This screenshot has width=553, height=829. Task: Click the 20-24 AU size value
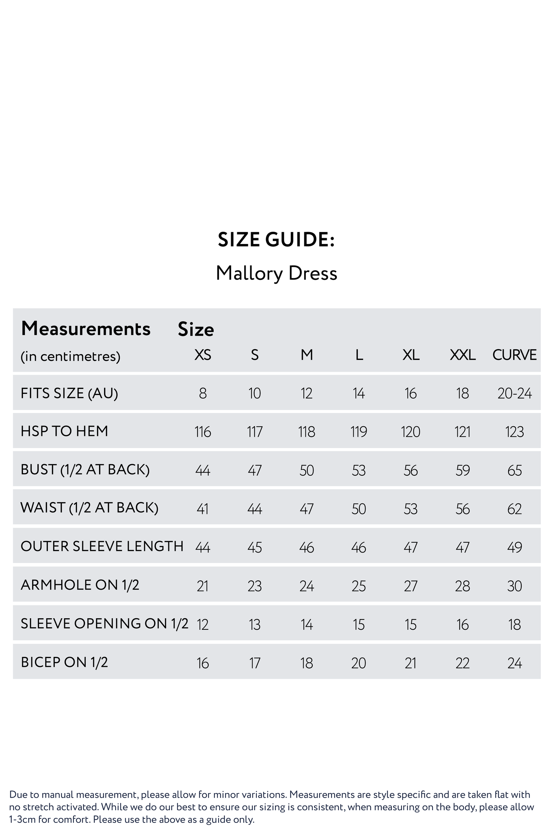click(x=514, y=393)
